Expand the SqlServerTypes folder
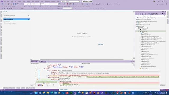The image size is (169, 95). coord(138,68)
